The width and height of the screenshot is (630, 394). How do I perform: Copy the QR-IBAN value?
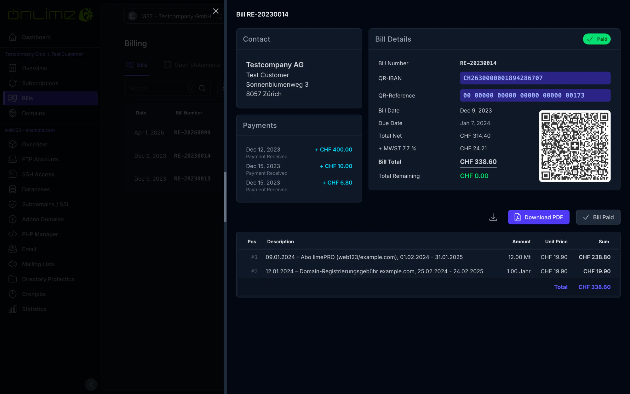point(535,78)
